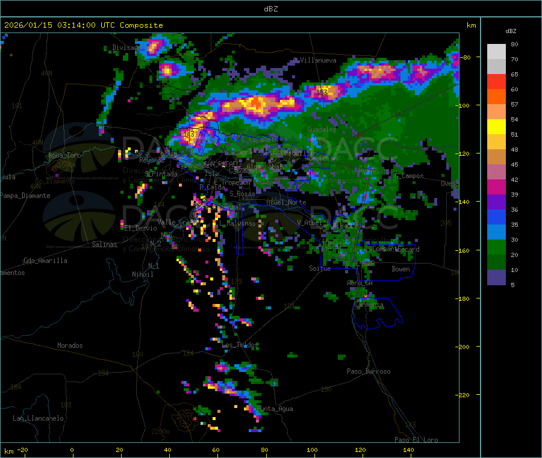This screenshot has height=458, width=542.
Task: Click the 'El_Desvio' label
Action: pos(141,228)
